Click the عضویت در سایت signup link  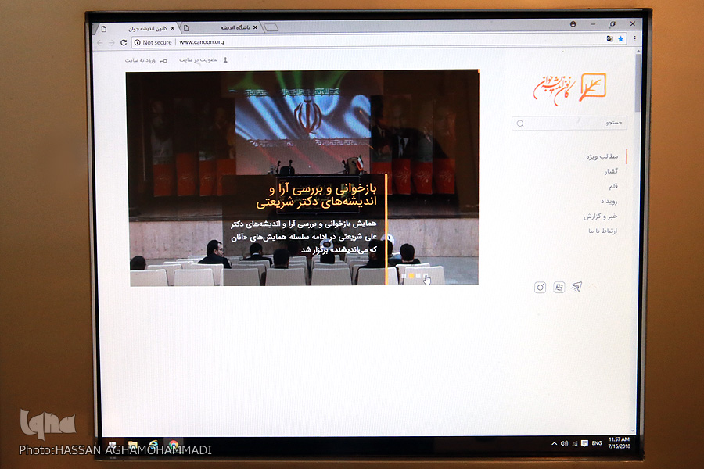coord(203,59)
